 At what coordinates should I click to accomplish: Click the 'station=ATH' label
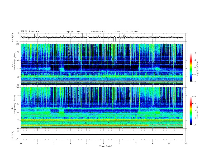pos(98,32)
